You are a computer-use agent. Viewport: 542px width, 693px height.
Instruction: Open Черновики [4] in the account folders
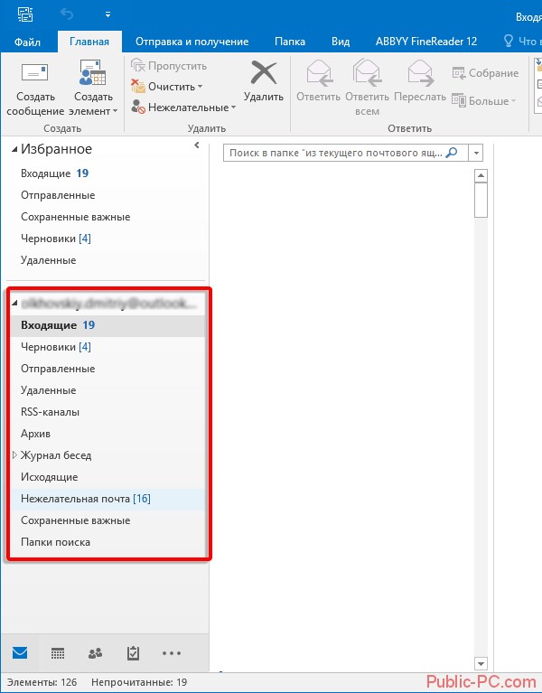(107, 347)
